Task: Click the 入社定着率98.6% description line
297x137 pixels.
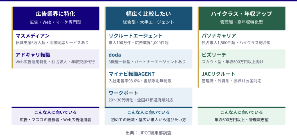Action: pyautogui.click(x=140, y=81)
